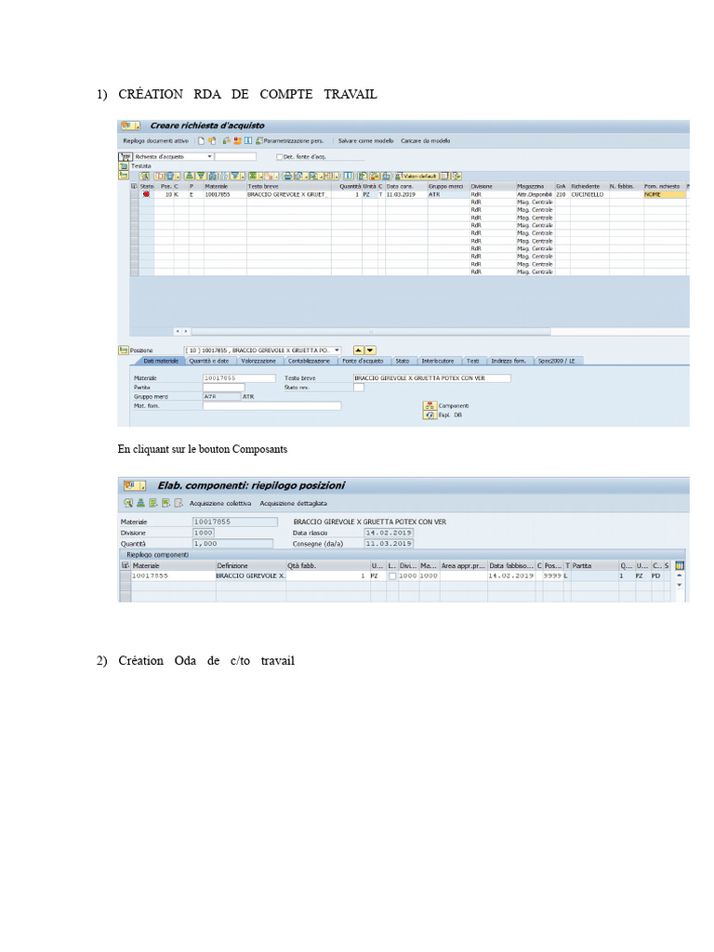
Task: Open the Richiesta d'acquisto document type dropdown
Action: point(209,156)
